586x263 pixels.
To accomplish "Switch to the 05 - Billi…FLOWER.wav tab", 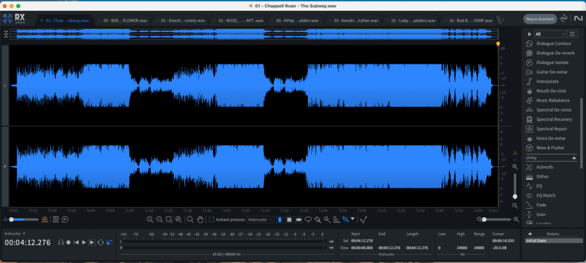I will pyautogui.click(x=122, y=21).
